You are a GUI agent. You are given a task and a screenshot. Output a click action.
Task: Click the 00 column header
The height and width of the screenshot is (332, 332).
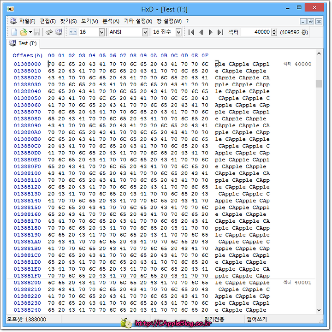[51, 55]
